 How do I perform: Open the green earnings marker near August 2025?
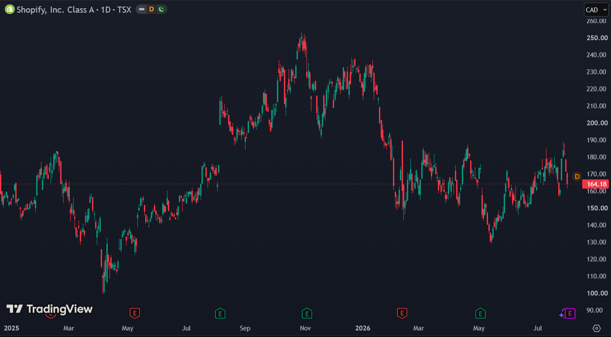tap(220, 313)
